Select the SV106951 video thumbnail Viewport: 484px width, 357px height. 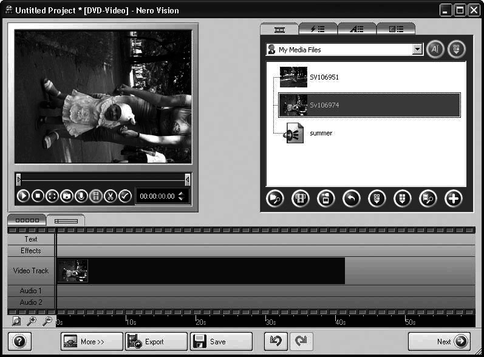(x=294, y=77)
